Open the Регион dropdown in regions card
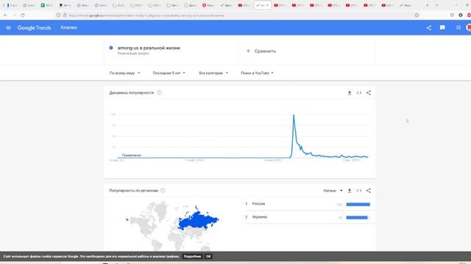Image resolution: width=471 pixels, height=264 pixels. coord(333,191)
